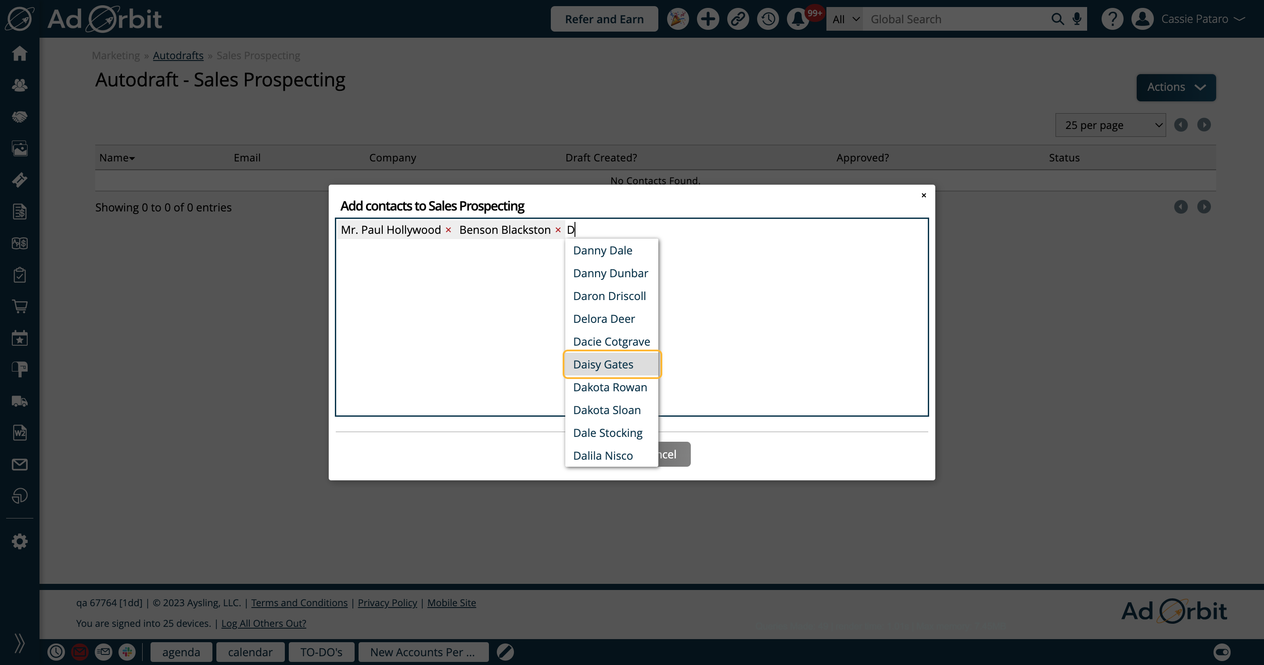This screenshot has height=665, width=1264.
Task: Click the plus quick-add icon
Action: tap(707, 19)
